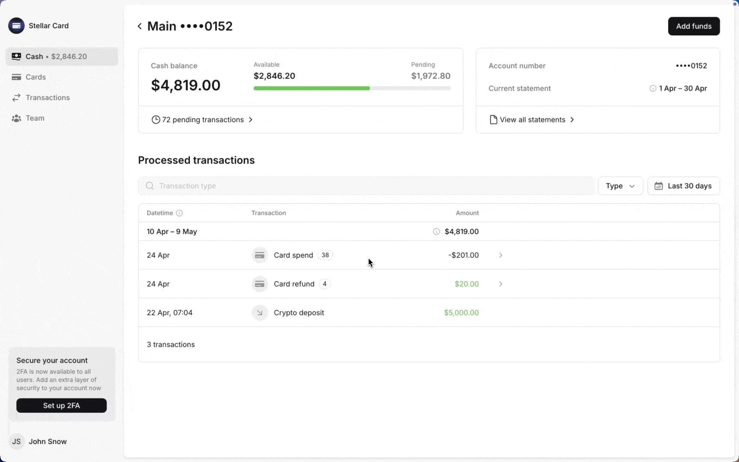
Task: Open the Team section
Action: coord(62,118)
